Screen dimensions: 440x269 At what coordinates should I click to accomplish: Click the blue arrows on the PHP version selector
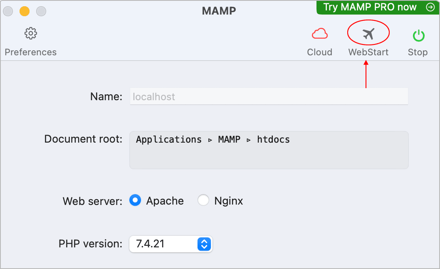point(204,244)
